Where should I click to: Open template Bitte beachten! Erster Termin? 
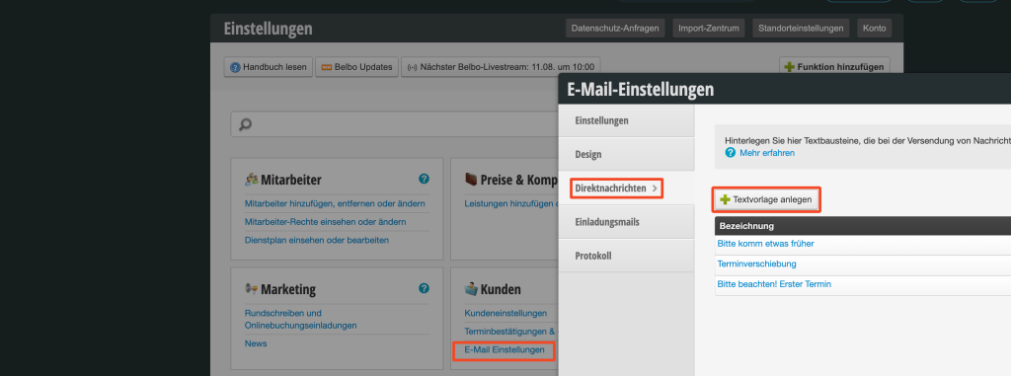tap(774, 284)
